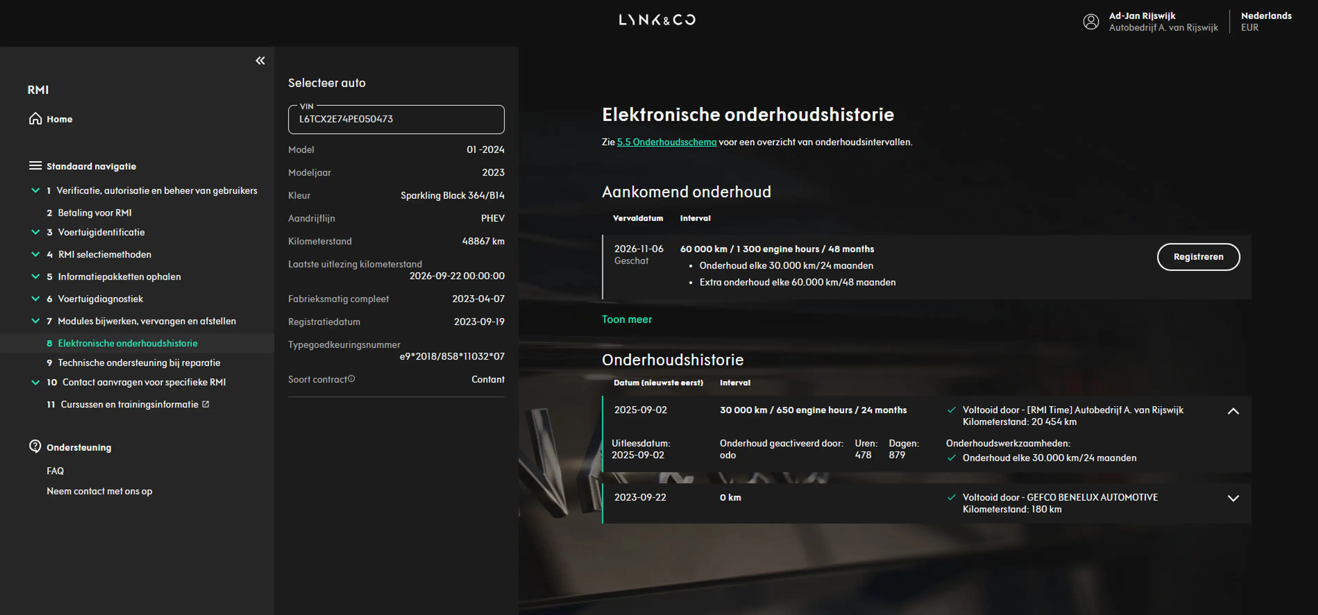Collapse the sidebar with the double-chevron icon

coord(260,61)
